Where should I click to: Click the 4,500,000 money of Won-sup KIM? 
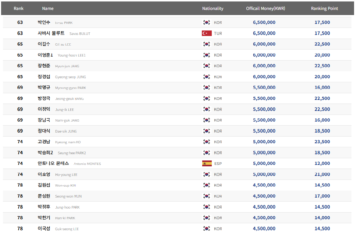click(264, 185)
